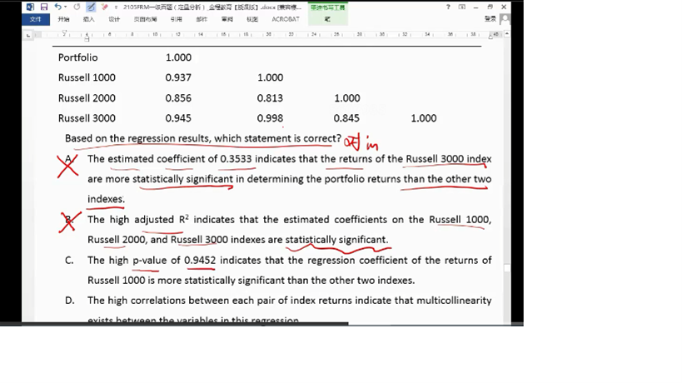Viewport: 682px width, 383px height.
Task: Click the option letter 'C.'
Action: click(x=69, y=260)
